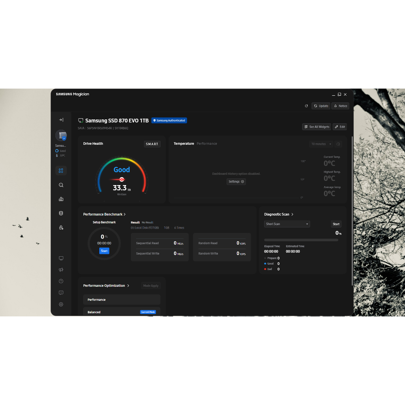Viewport: 405px width, 405px height.
Task: Click the diagnostic scan progress bar
Action: (301, 240)
